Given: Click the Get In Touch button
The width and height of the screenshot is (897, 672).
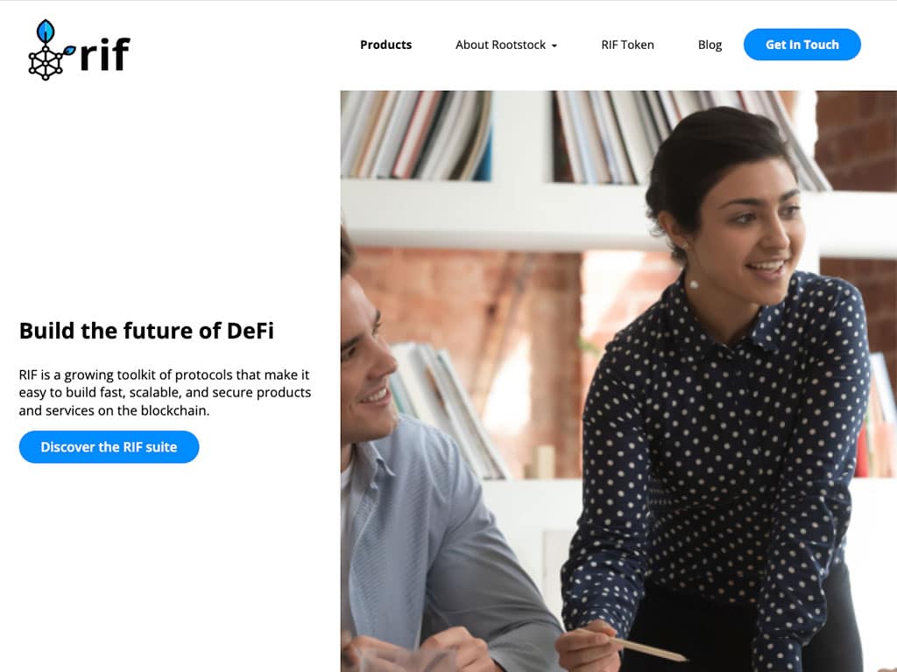Looking at the screenshot, I should coord(802,45).
